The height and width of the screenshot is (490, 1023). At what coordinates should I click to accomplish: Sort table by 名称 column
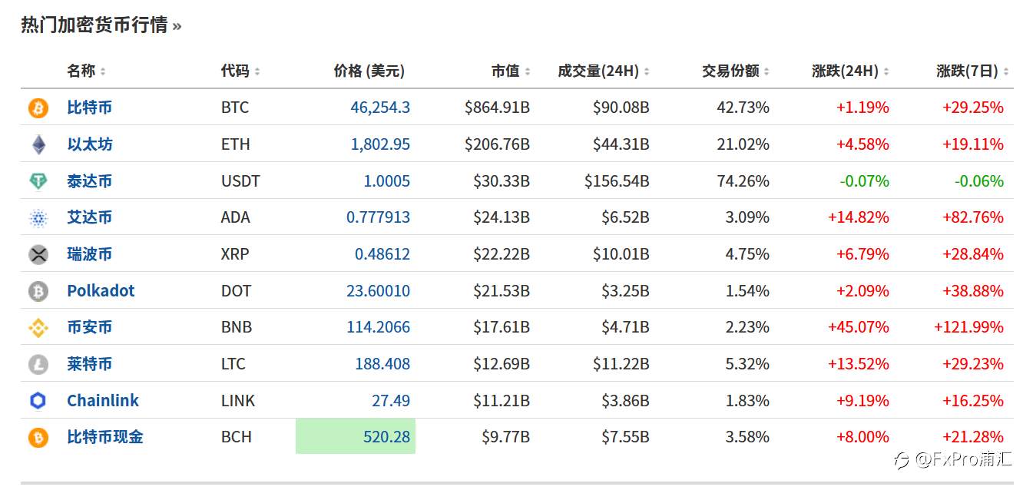86,71
